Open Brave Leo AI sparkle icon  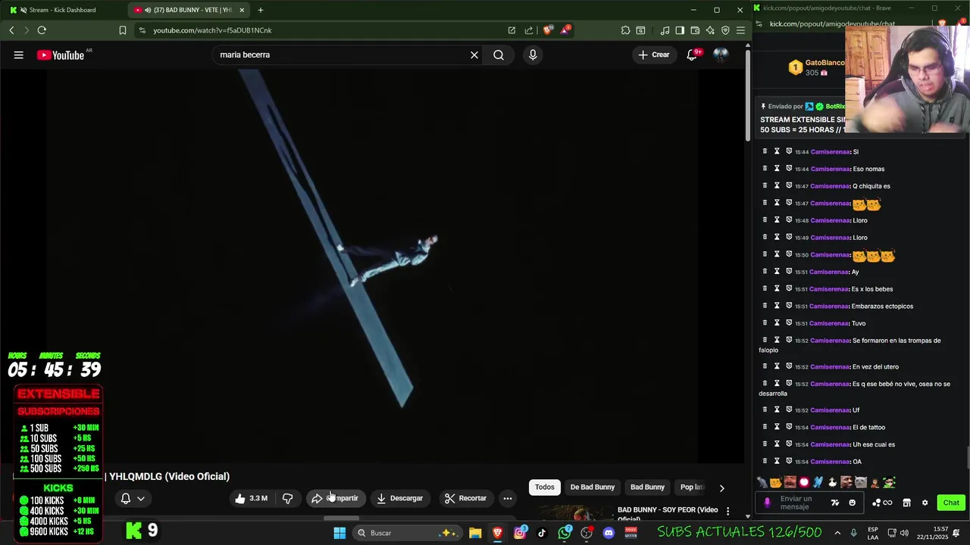coord(710,30)
